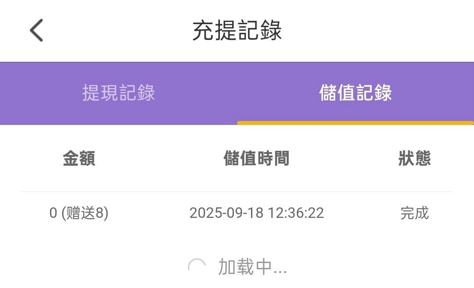This screenshot has width=474, height=288.
Task: Click the 金額 column header
Action: point(79,158)
